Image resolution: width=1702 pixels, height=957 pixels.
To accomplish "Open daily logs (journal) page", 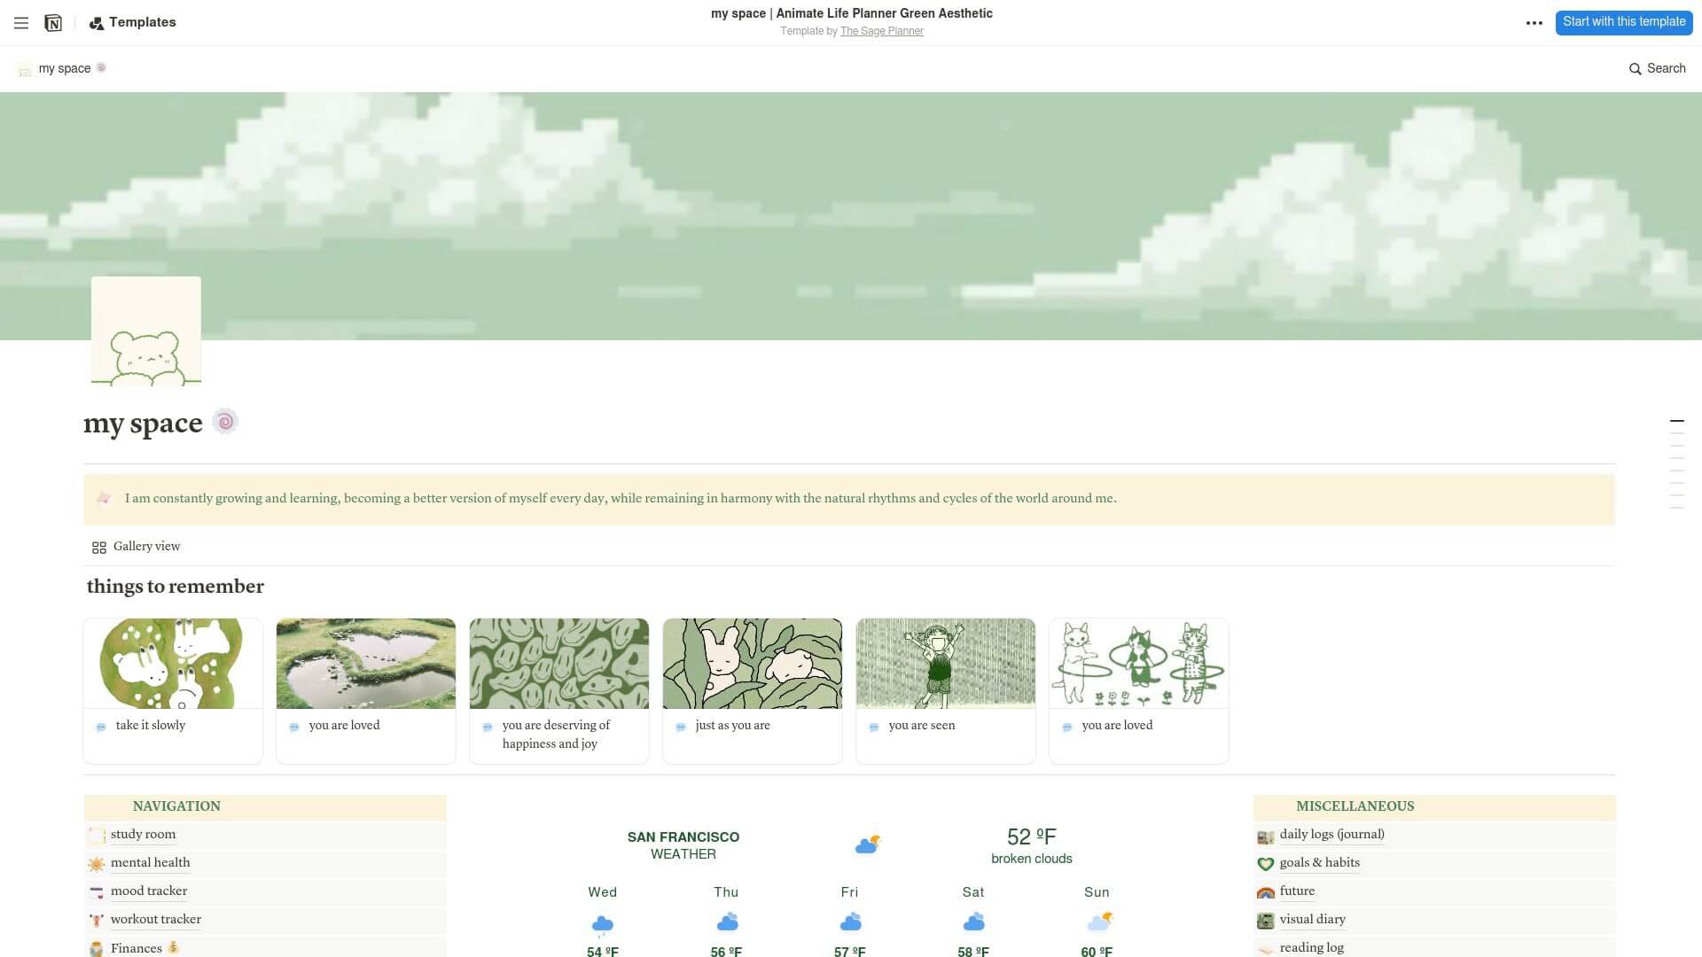I will 1331,835.
